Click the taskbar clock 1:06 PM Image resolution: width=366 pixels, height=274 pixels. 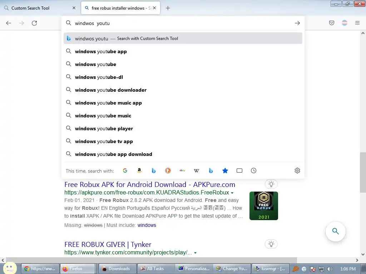[x=348, y=269]
